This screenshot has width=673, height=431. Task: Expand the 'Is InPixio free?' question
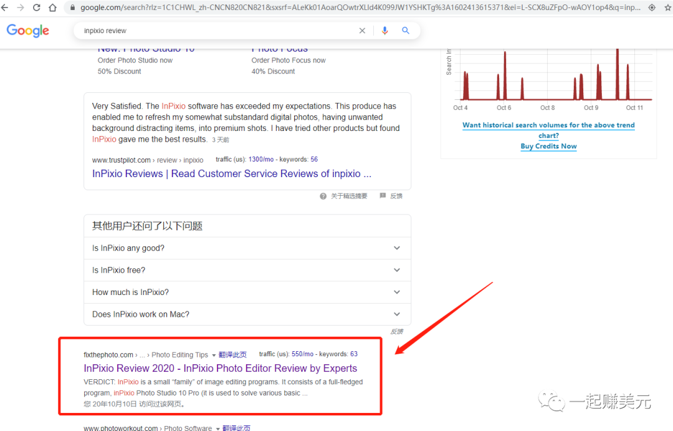point(247,270)
